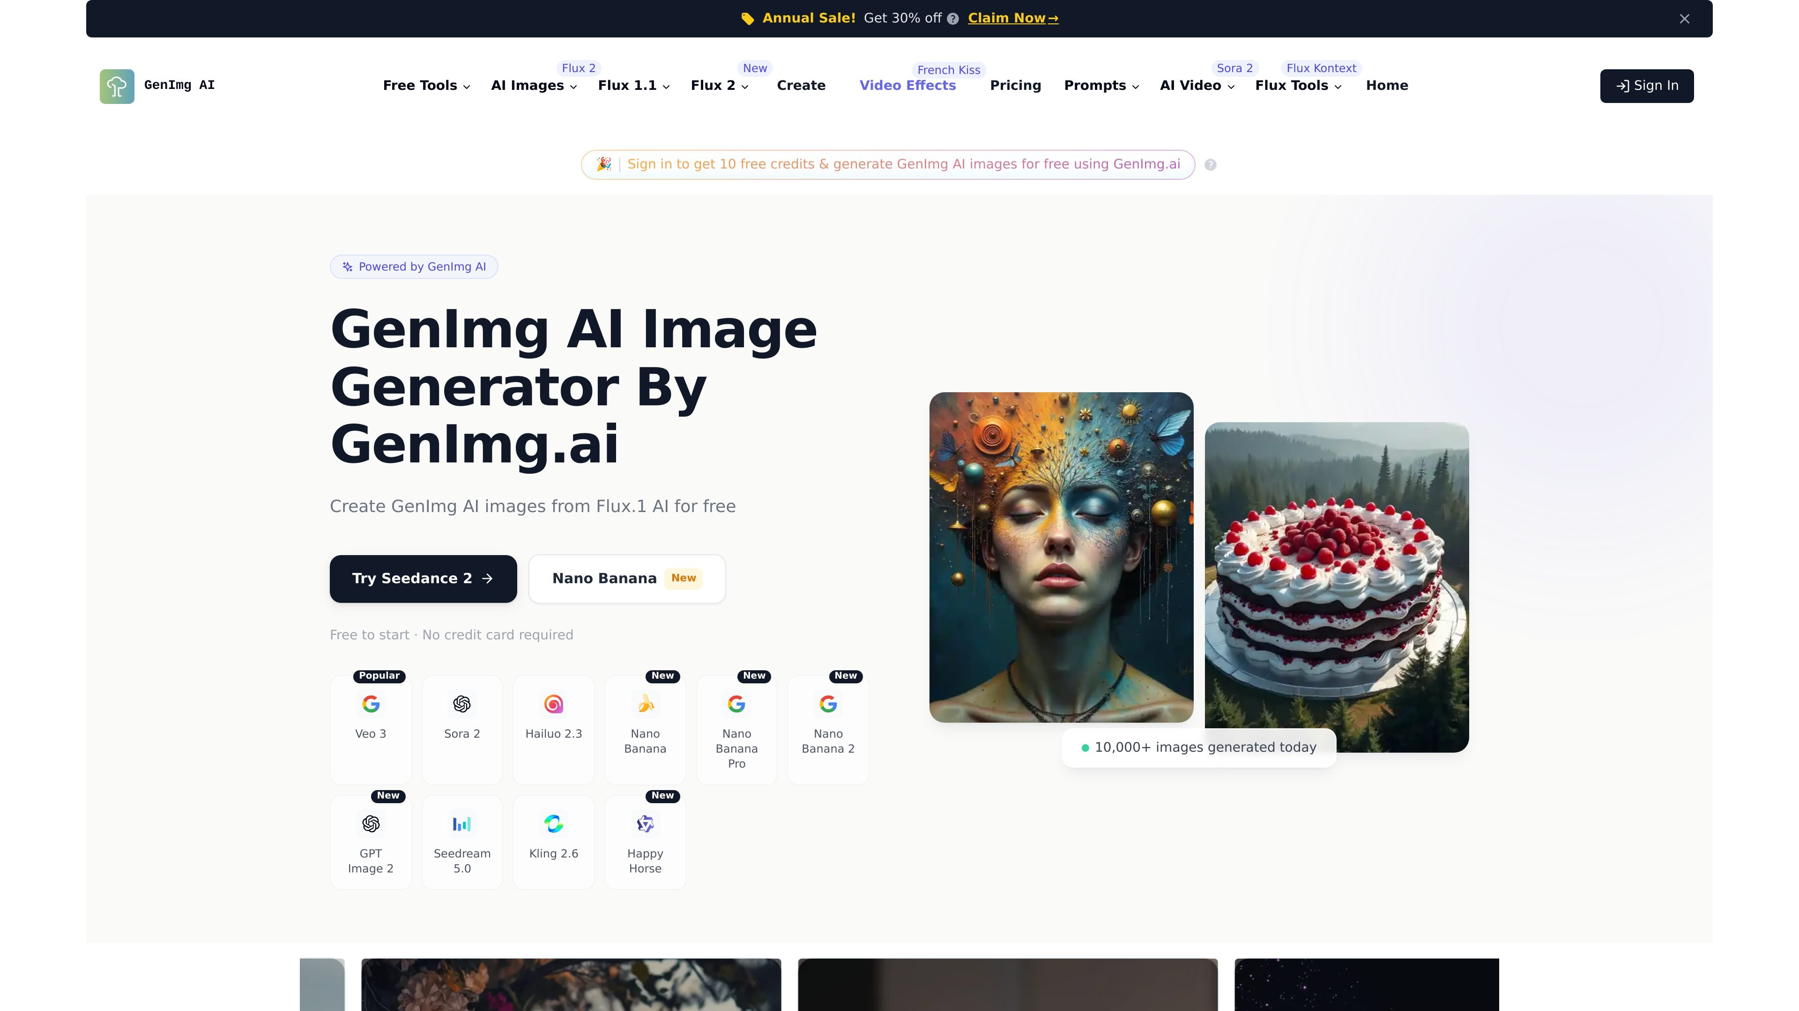
Task: Click the Seedream 5.0 label
Action: [461, 861]
